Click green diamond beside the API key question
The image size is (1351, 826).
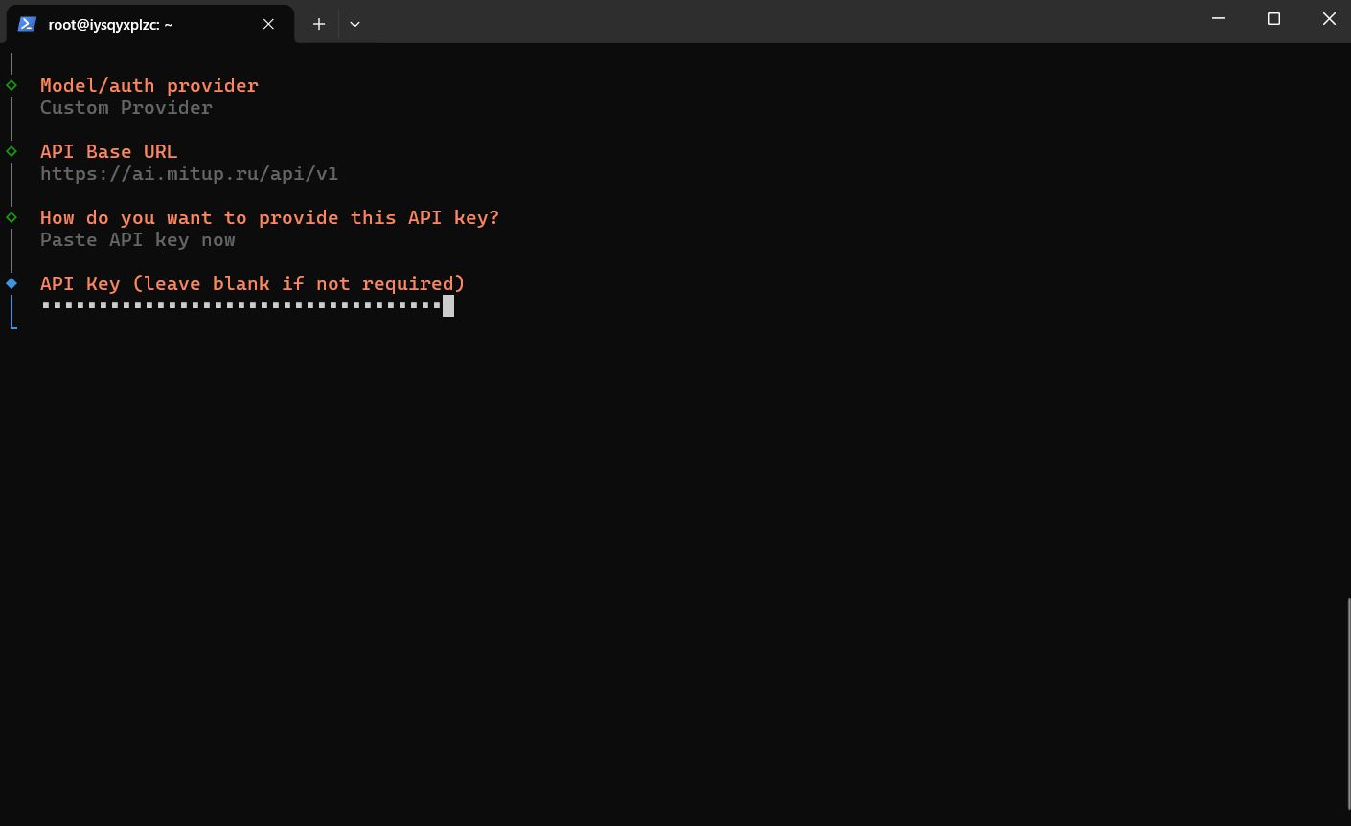tap(11, 217)
